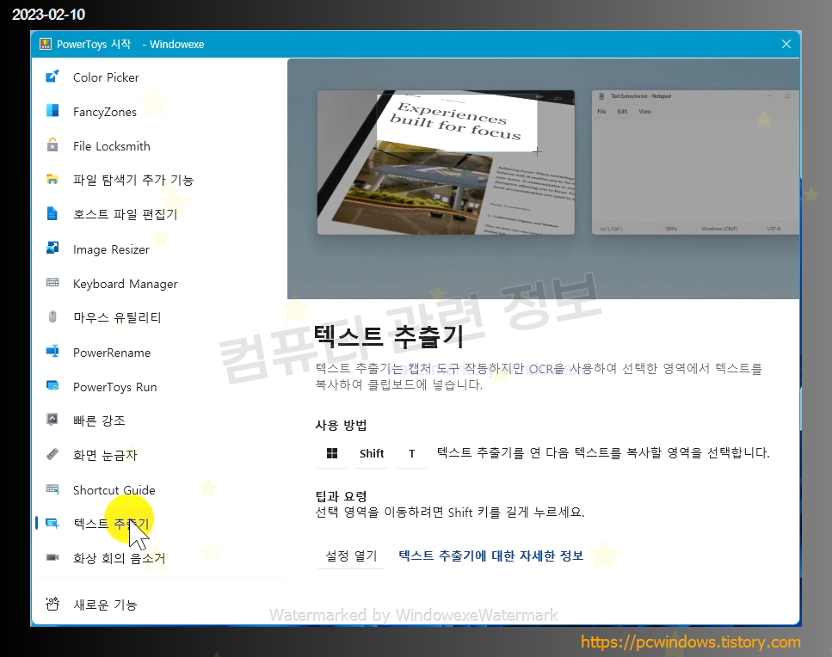
Task: Close the PowerToys 시작 window
Action: click(786, 44)
